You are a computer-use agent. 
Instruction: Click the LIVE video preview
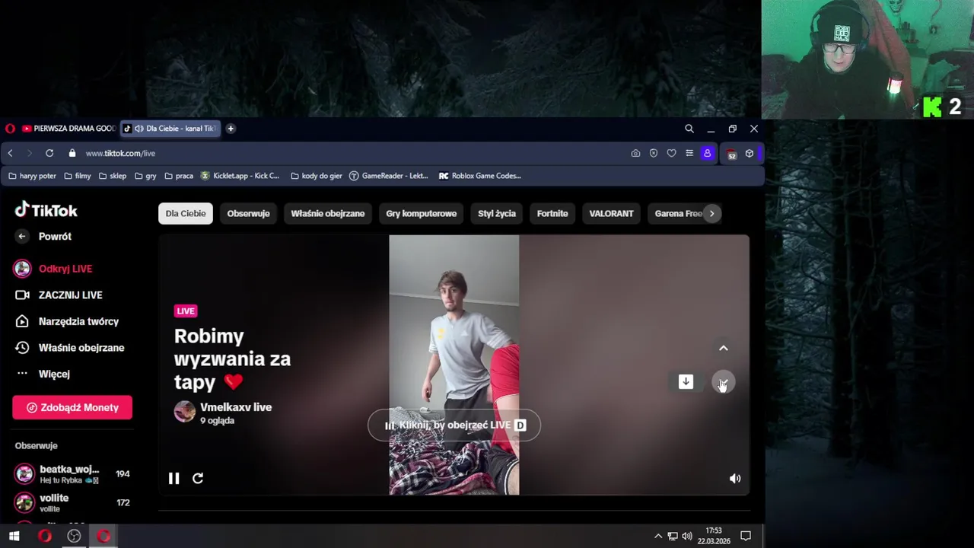tap(454, 365)
